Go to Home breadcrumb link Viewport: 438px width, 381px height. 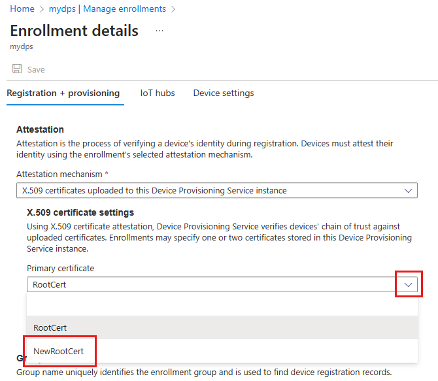tap(22, 9)
